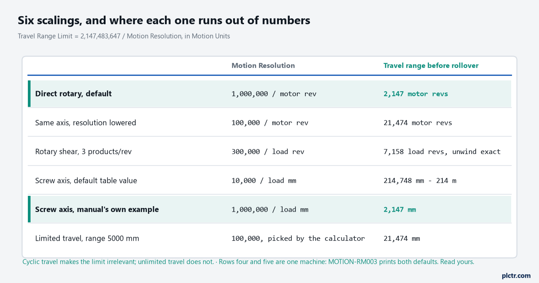Select 'Rotary shear, 3 products/rev' row label

[84, 151]
